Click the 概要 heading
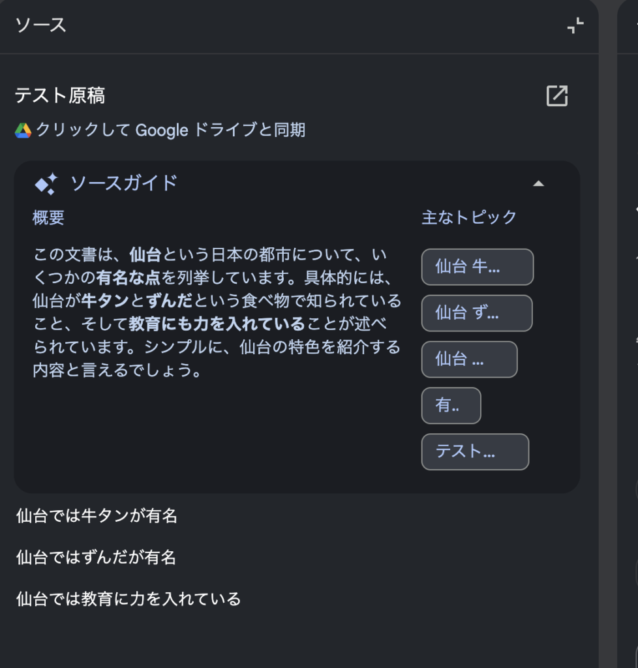The image size is (638, 668). pyautogui.click(x=48, y=218)
